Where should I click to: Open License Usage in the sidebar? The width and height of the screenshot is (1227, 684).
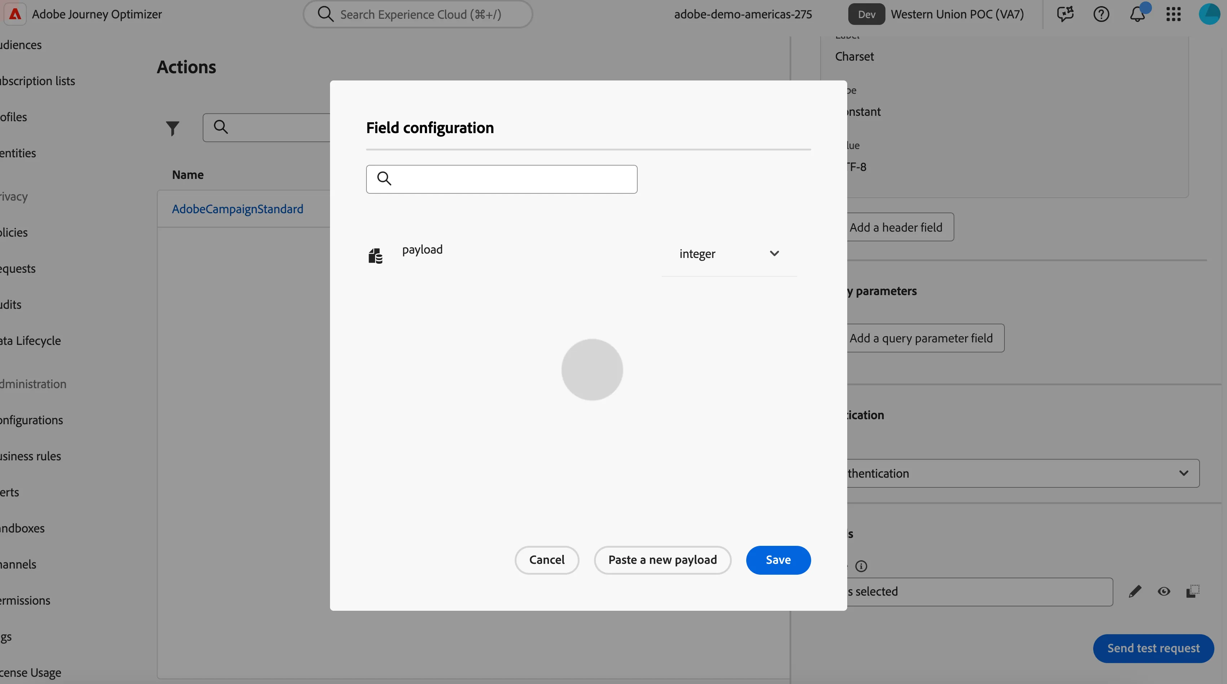click(31, 672)
